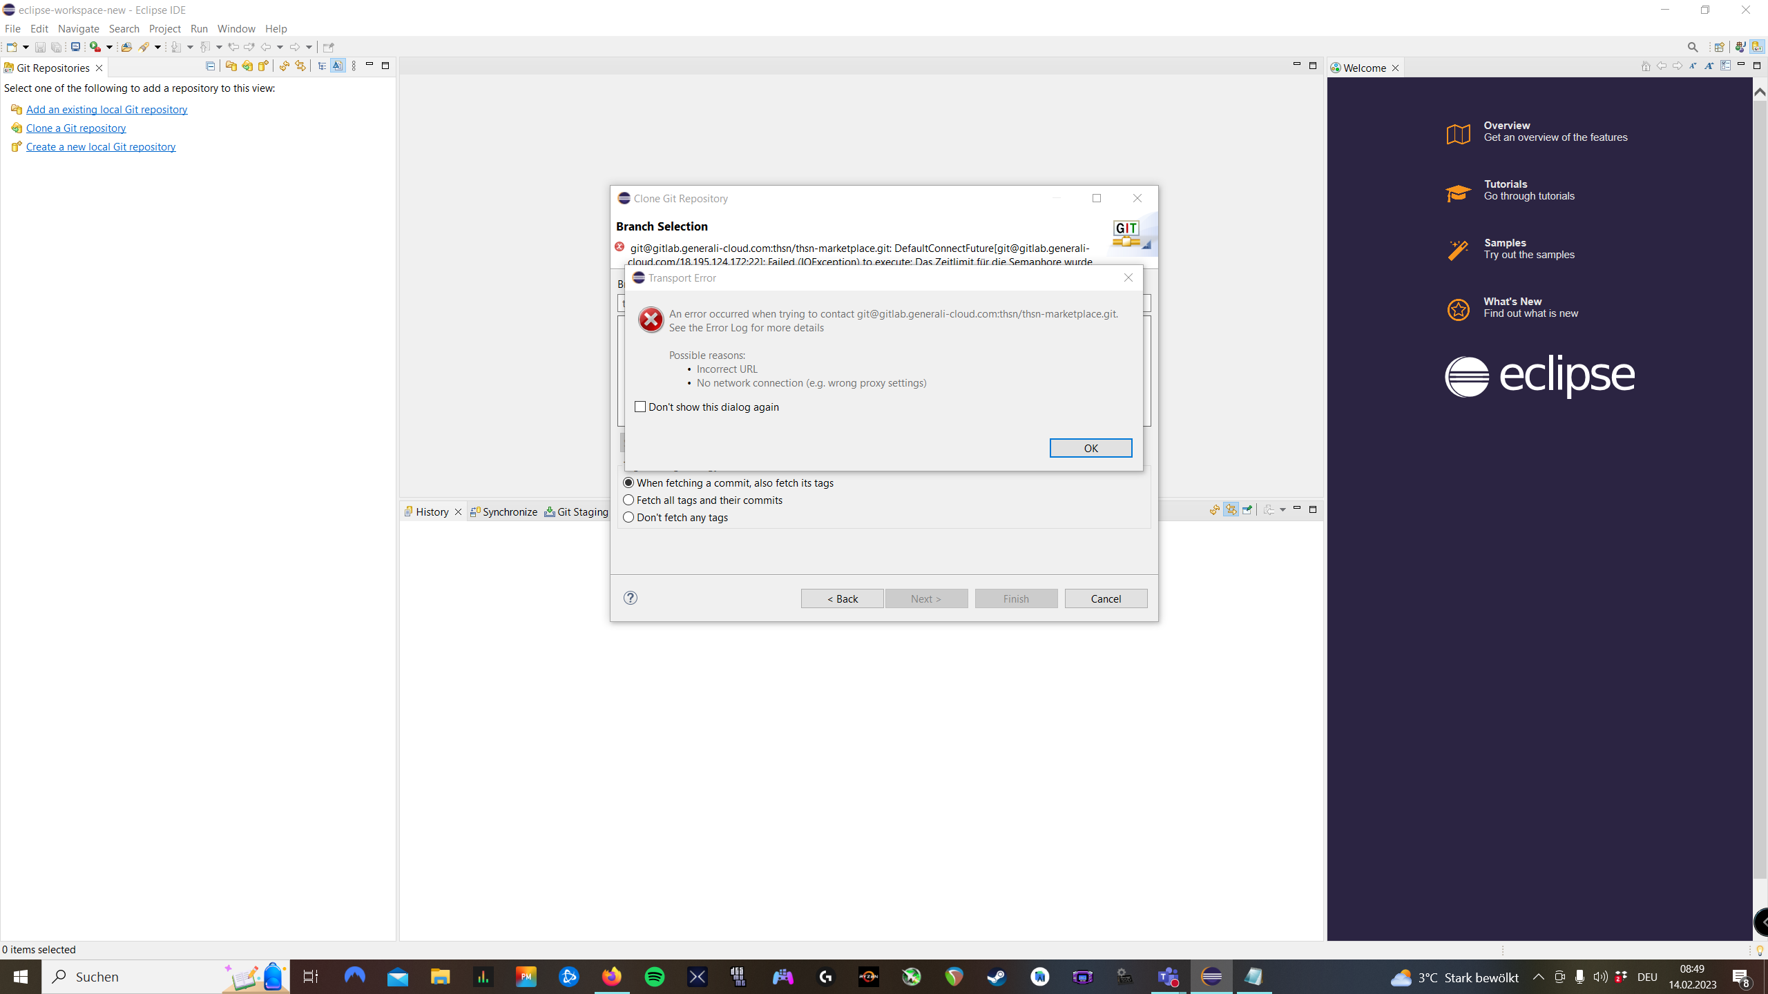Screen dimensions: 1768x994
Task: Click Refresh icon in Git Repositories view
Action: pyautogui.click(x=284, y=66)
